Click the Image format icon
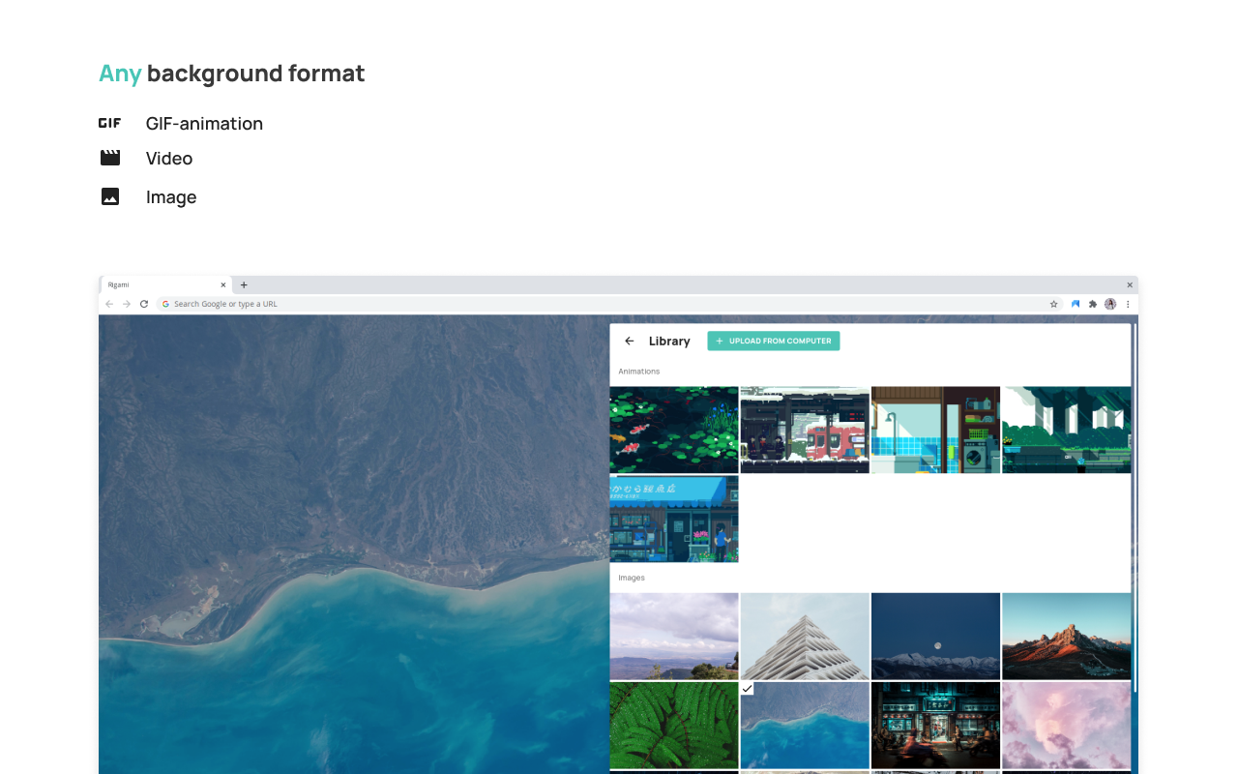The image size is (1238, 774). (x=110, y=196)
